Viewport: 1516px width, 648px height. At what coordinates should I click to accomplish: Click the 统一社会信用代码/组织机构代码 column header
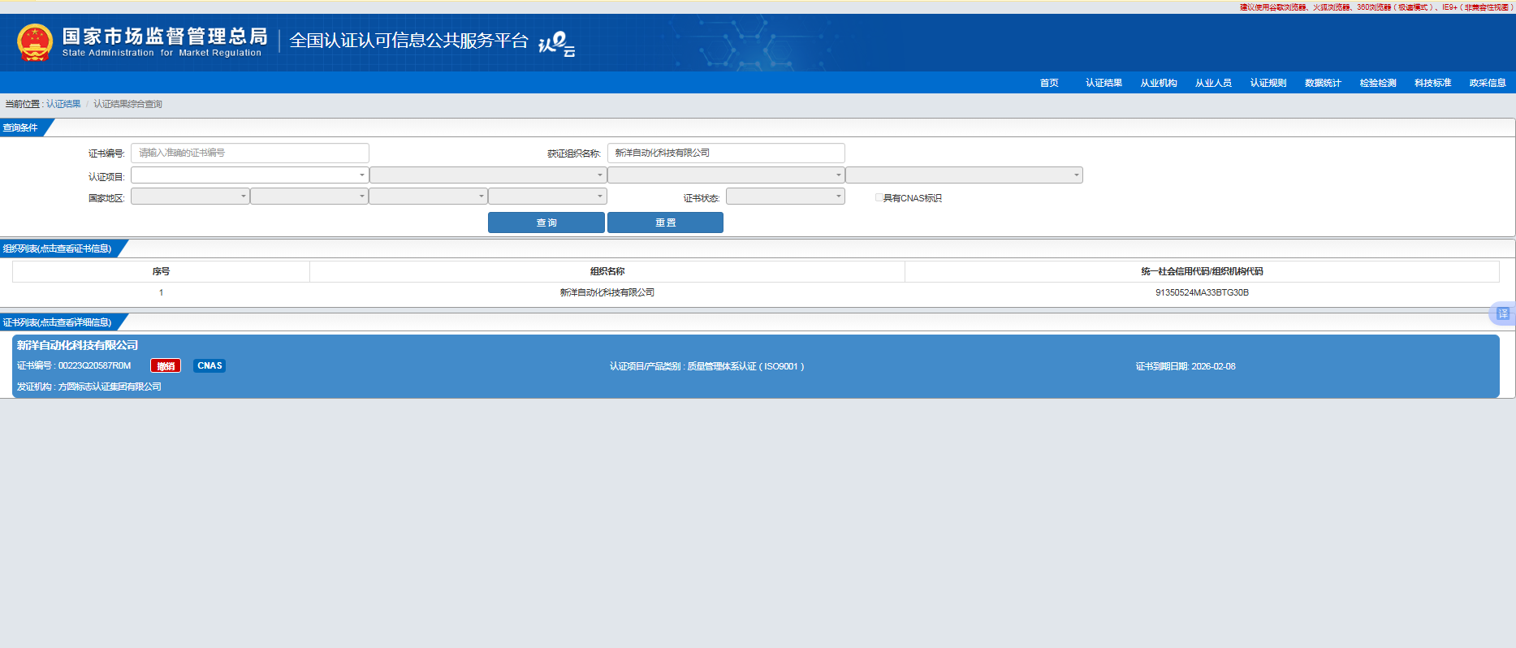tap(1202, 271)
